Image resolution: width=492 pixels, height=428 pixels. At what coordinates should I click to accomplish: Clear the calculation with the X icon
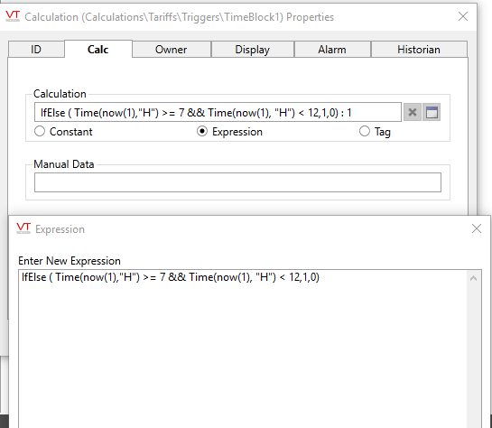click(413, 112)
